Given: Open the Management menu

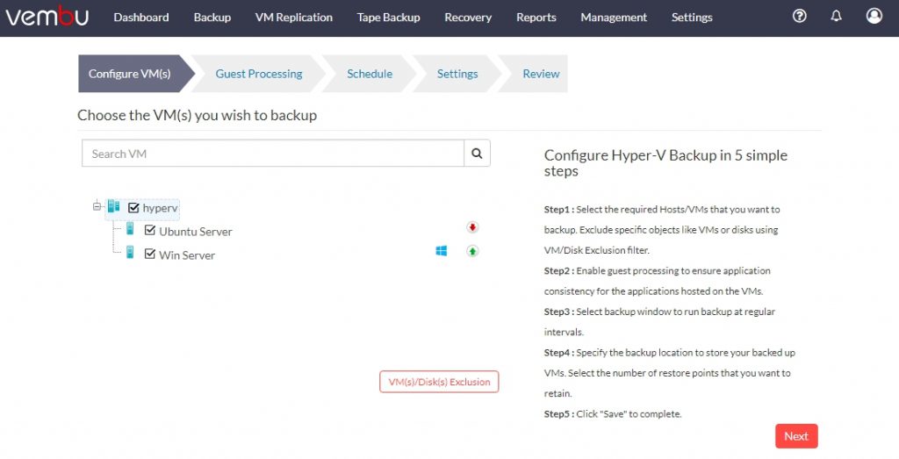Looking at the screenshot, I should 614,18.
